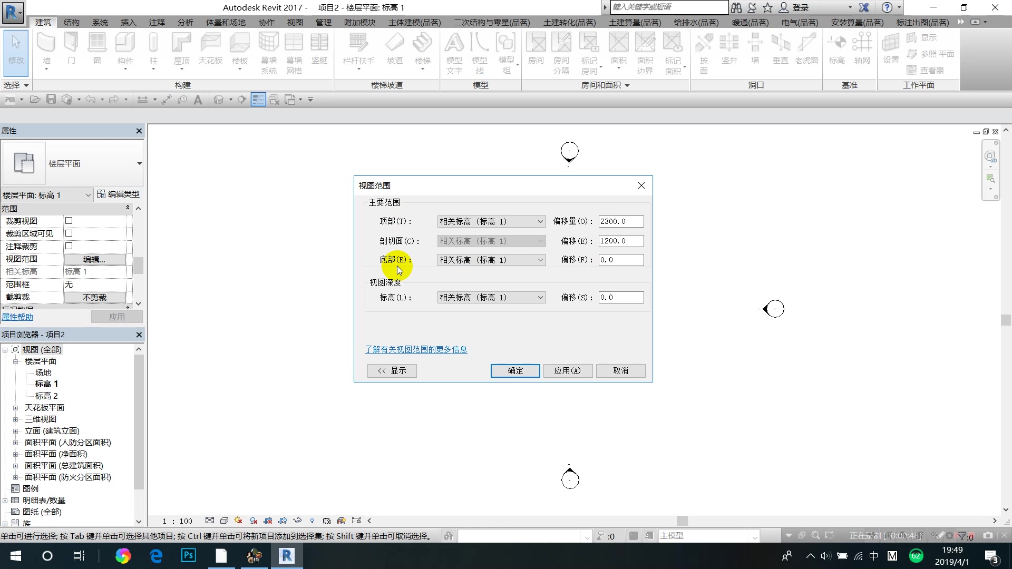Click the 确定 button in dialog

515,371
